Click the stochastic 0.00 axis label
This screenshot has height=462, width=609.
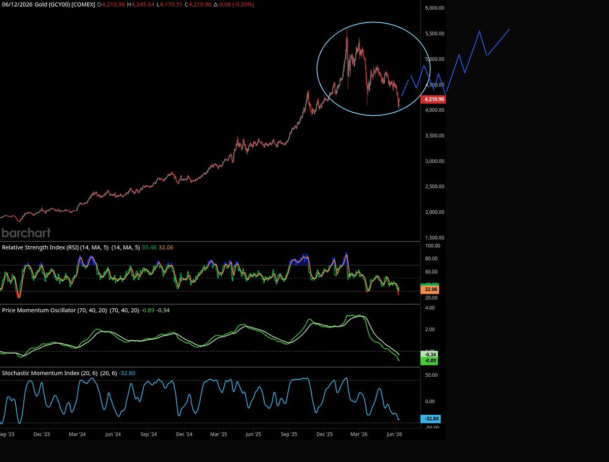430,401
